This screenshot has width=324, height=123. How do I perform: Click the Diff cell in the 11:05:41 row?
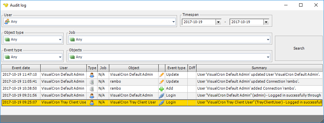click(192, 82)
